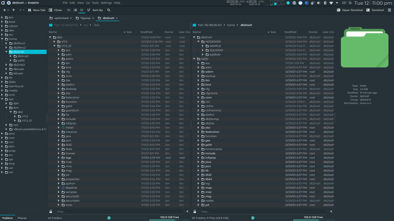394x221 pixels.
Task: Close the figures tab
Action: coord(93,18)
